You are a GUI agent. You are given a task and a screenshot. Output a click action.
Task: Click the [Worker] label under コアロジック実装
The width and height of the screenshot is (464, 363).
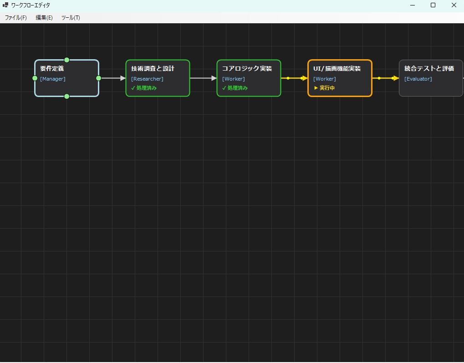click(234, 79)
